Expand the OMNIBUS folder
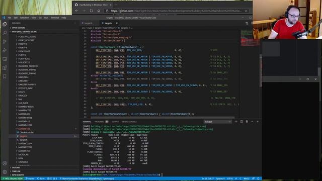 pyautogui.click(x=23, y=162)
